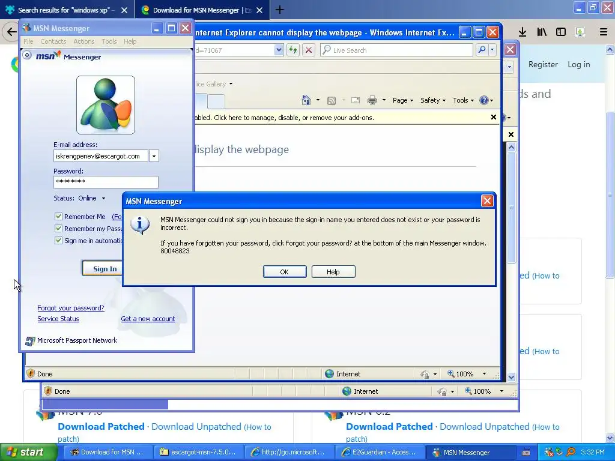The image size is (615, 461).
Task: Open Firefox Library icon
Action: (x=542, y=32)
